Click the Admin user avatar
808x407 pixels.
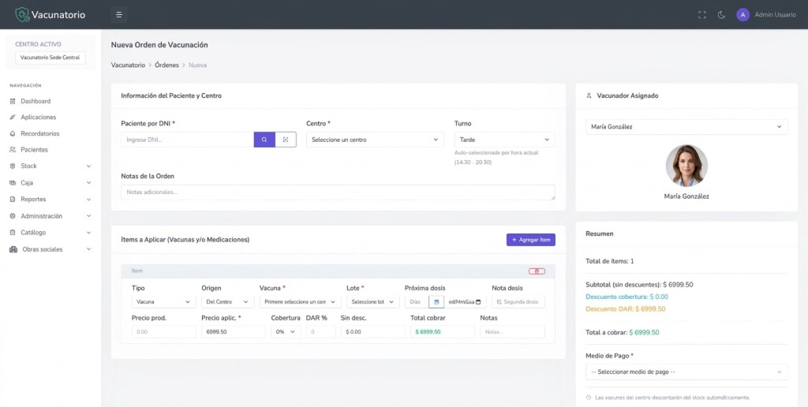743,15
